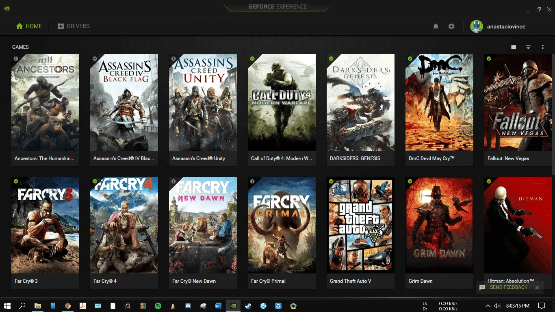Click the green checkmark on Grim Dawn tile

(x=410, y=181)
